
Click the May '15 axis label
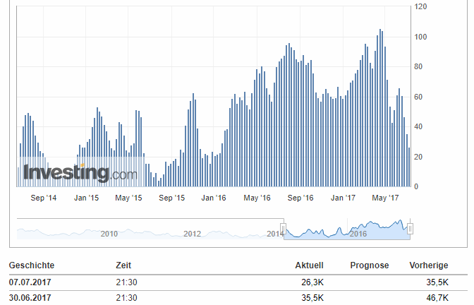(128, 198)
